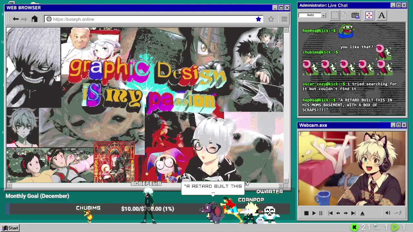Screen dimensions: 413x232
Task: Click the font 'A' icon in Live Chat
Action: pyautogui.click(x=382, y=15)
